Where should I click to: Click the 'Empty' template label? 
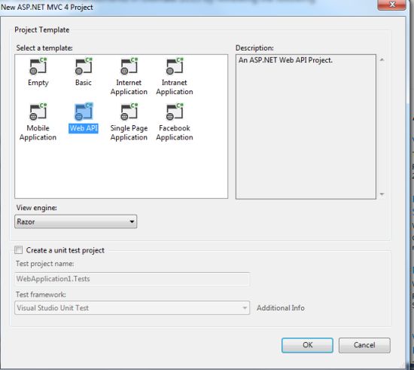point(38,83)
